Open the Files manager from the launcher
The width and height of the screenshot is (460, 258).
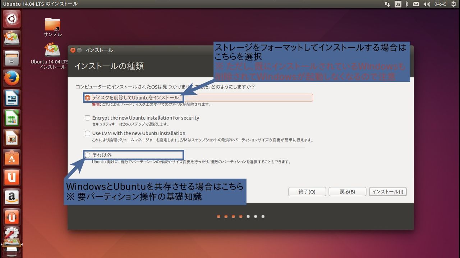(x=12, y=58)
